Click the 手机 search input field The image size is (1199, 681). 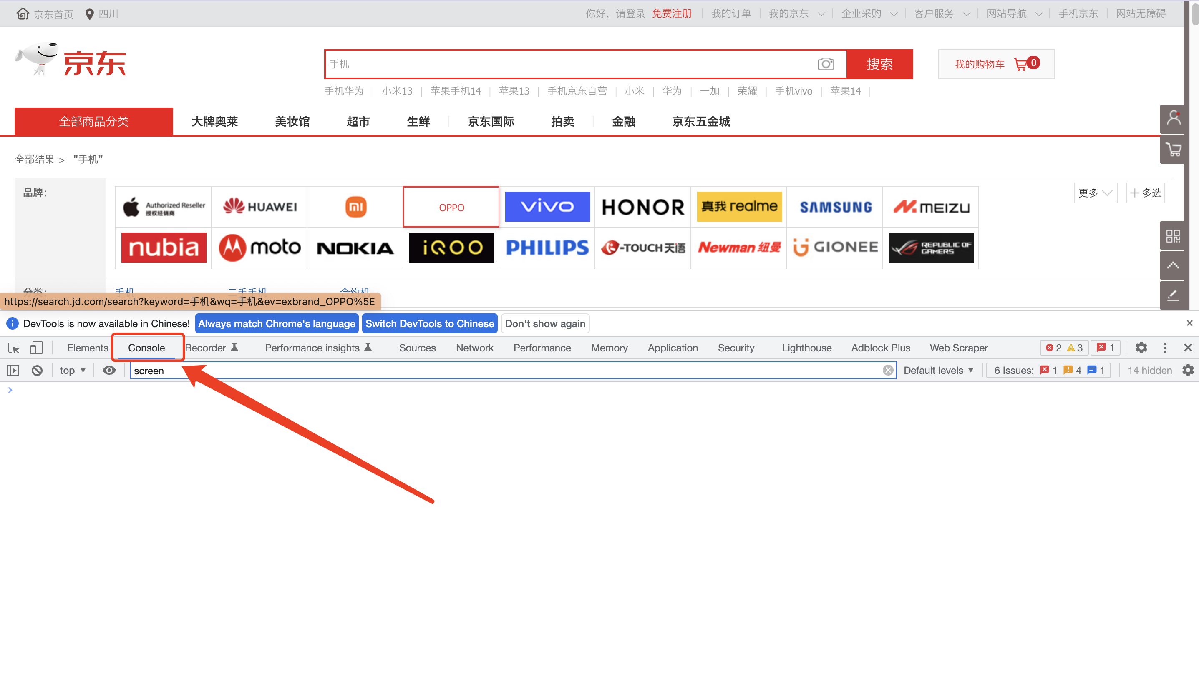pyautogui.click(x=562, y=64)
